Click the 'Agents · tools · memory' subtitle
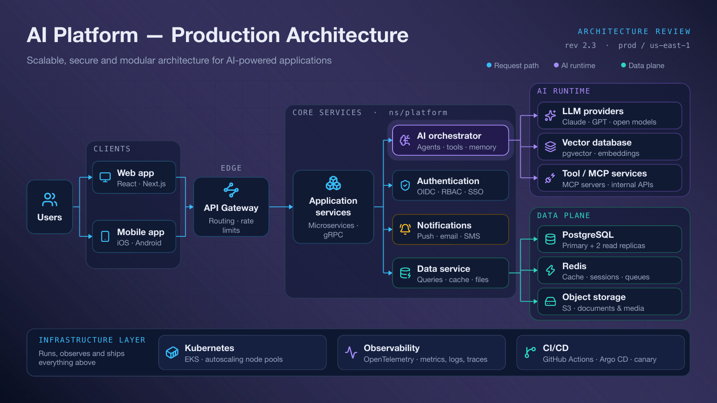This screenshot has height=403, width=717. point(457,147)
